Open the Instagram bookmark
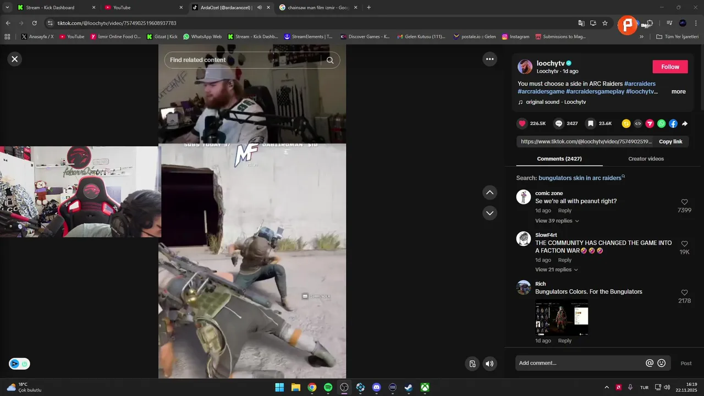This screenshot has width=704, height=396. tap(515, 37)
